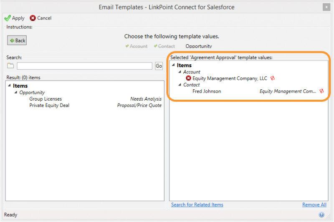This screenshot has height=222, width=334.
Task: Click the red remove icon before Equity Management Company
Action: pos(188,78)
